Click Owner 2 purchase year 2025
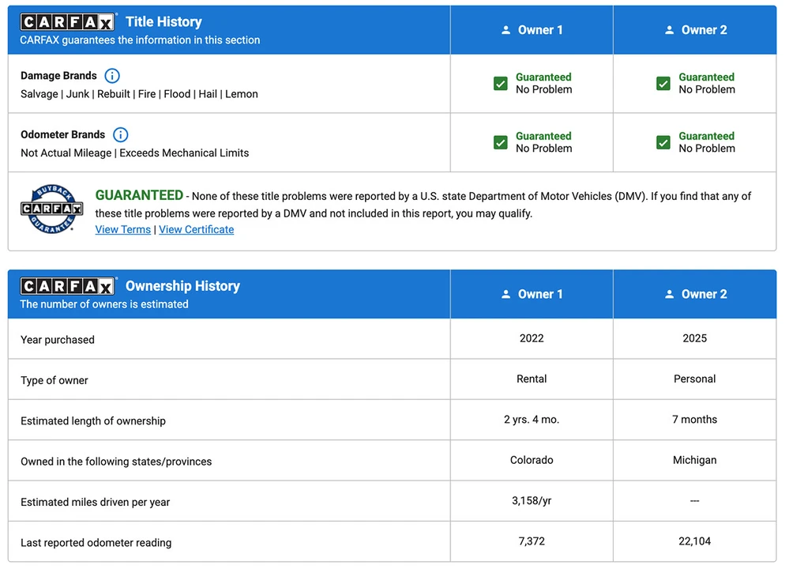Image resolution: width=789 pixels, height=569 pixels. (x=694, y=338)
